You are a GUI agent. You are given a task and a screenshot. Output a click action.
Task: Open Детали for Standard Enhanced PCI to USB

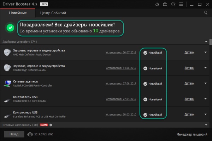tap(189, 115)
